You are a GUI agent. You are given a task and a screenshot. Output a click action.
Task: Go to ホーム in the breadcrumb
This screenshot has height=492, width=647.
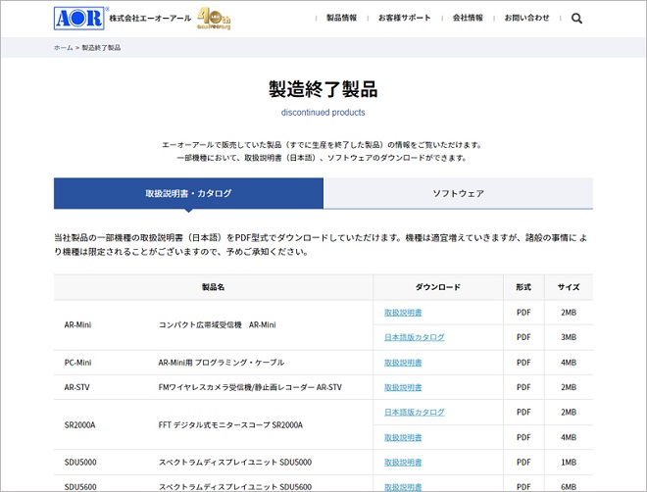[63, 48]
